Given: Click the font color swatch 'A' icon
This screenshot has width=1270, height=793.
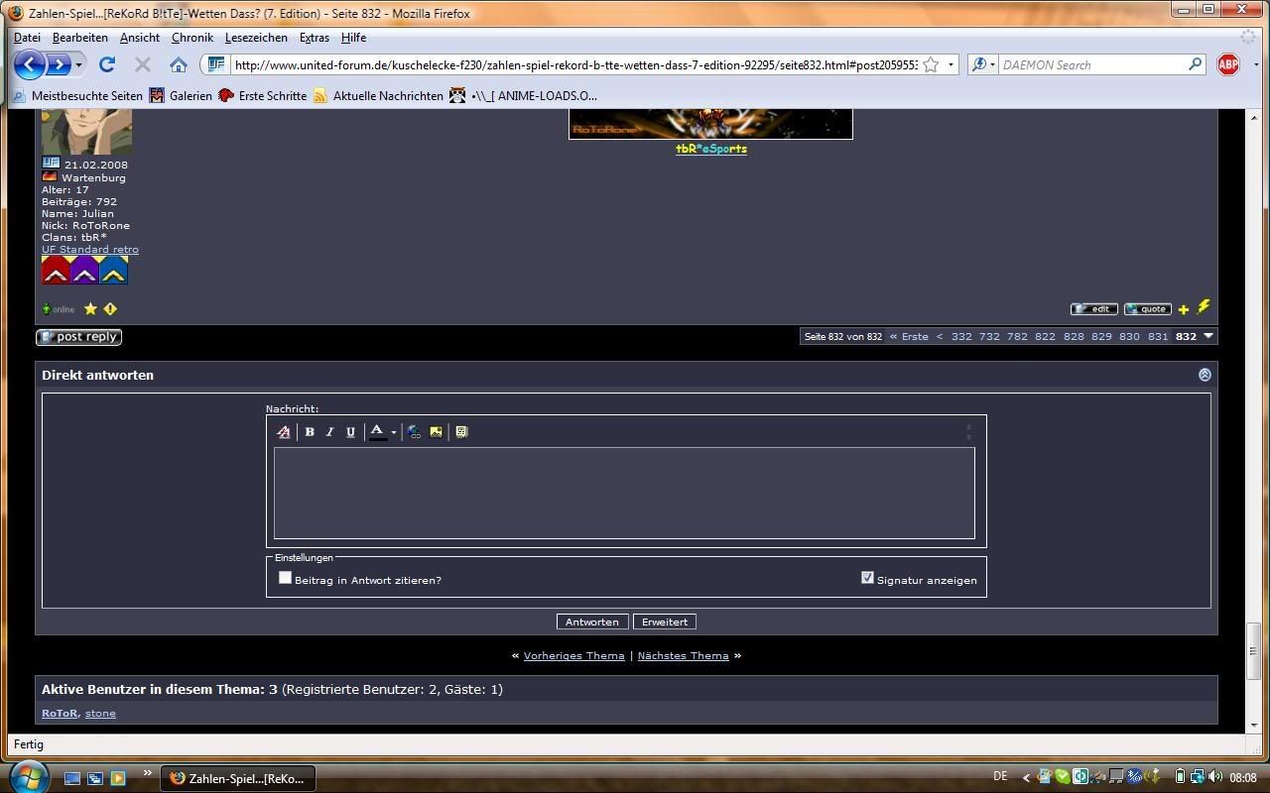Looking at the screenshot, I should (377, 432).
